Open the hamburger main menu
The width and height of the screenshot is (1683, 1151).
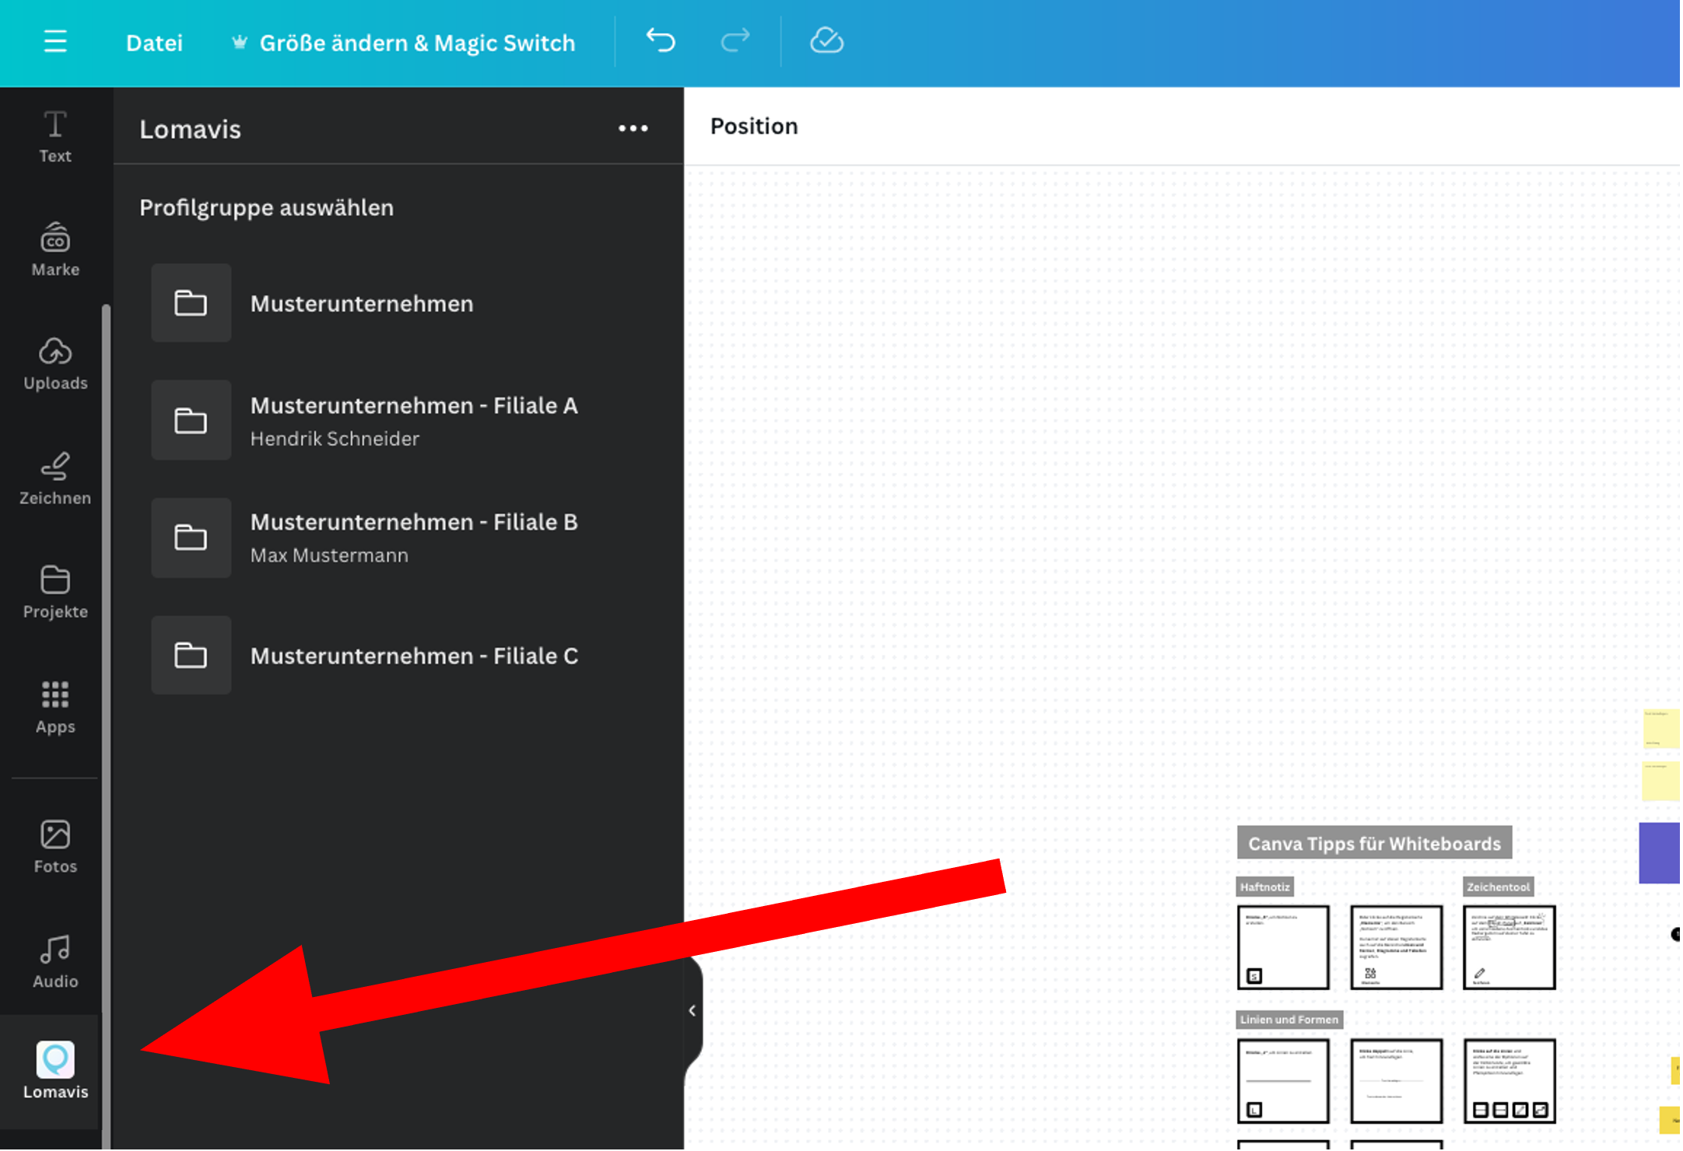tap(55, 41)
